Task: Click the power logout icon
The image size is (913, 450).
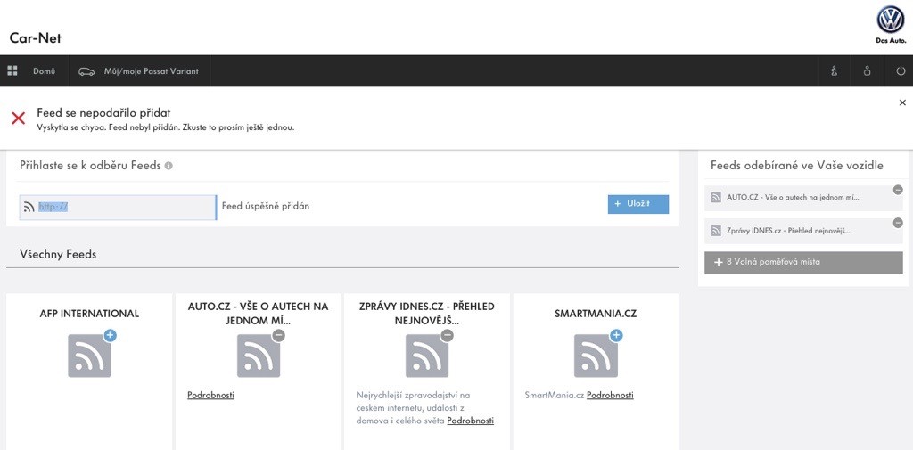Action: coord(901,71)
